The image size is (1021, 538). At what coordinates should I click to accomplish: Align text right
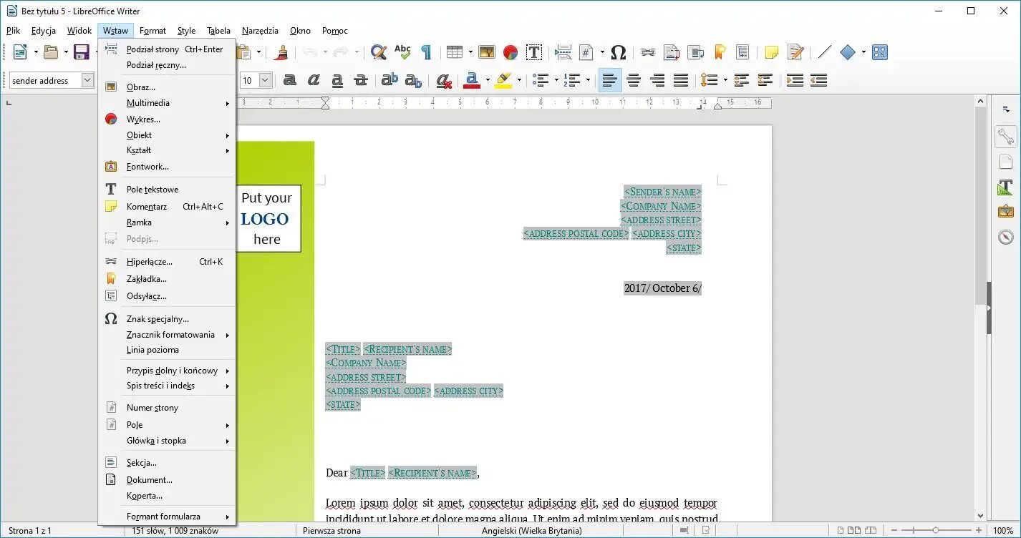coord(657,80)
